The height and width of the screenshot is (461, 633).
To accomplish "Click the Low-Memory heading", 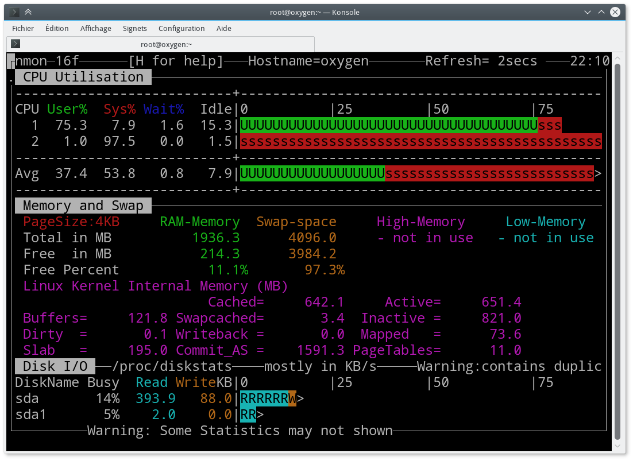I will point(546,222).
